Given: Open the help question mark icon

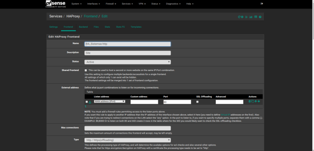Looking at the screenshot, I should (260, 17).
